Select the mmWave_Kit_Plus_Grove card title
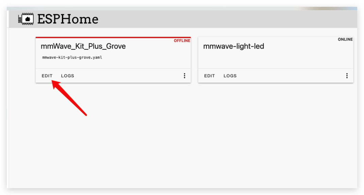 pyautogui.click(x=83, y=46)
